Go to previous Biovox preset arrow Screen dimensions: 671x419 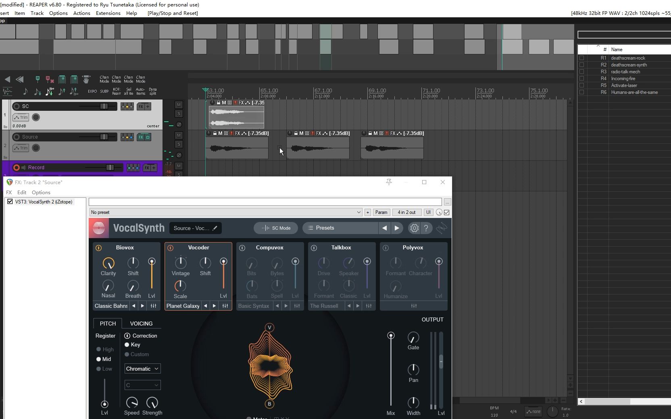pyautogui.click(x=133, y=306)
